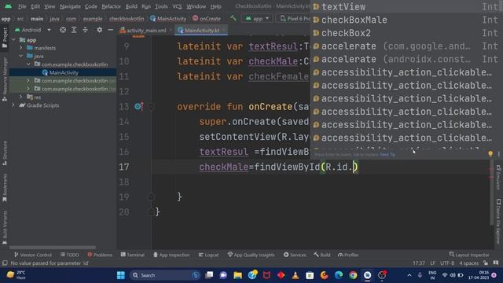Click Select Opened File target icon
The image size is (503, 283).
pos(63,30)
